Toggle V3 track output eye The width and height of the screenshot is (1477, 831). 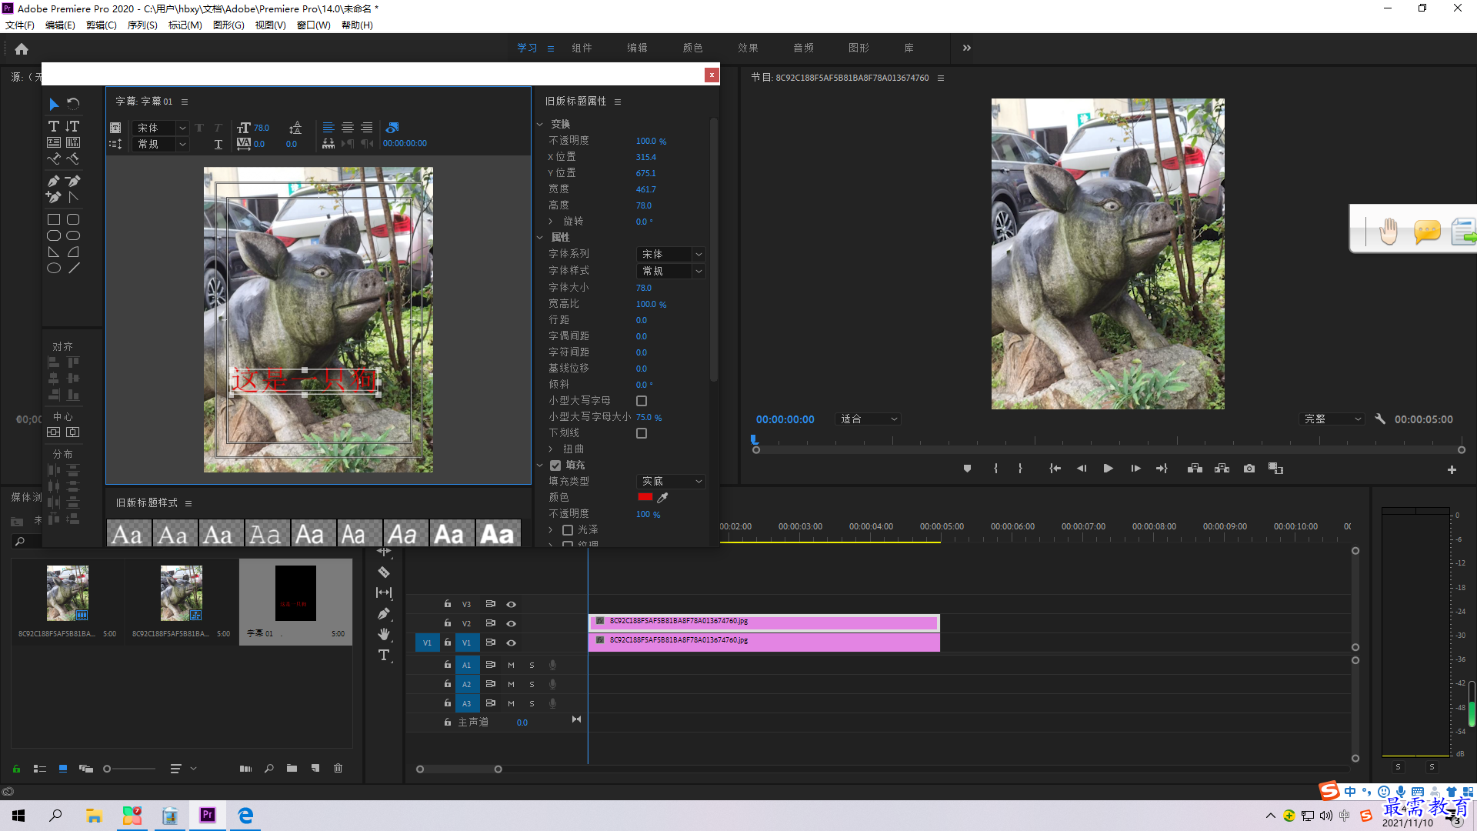click(x=511, y=604)
